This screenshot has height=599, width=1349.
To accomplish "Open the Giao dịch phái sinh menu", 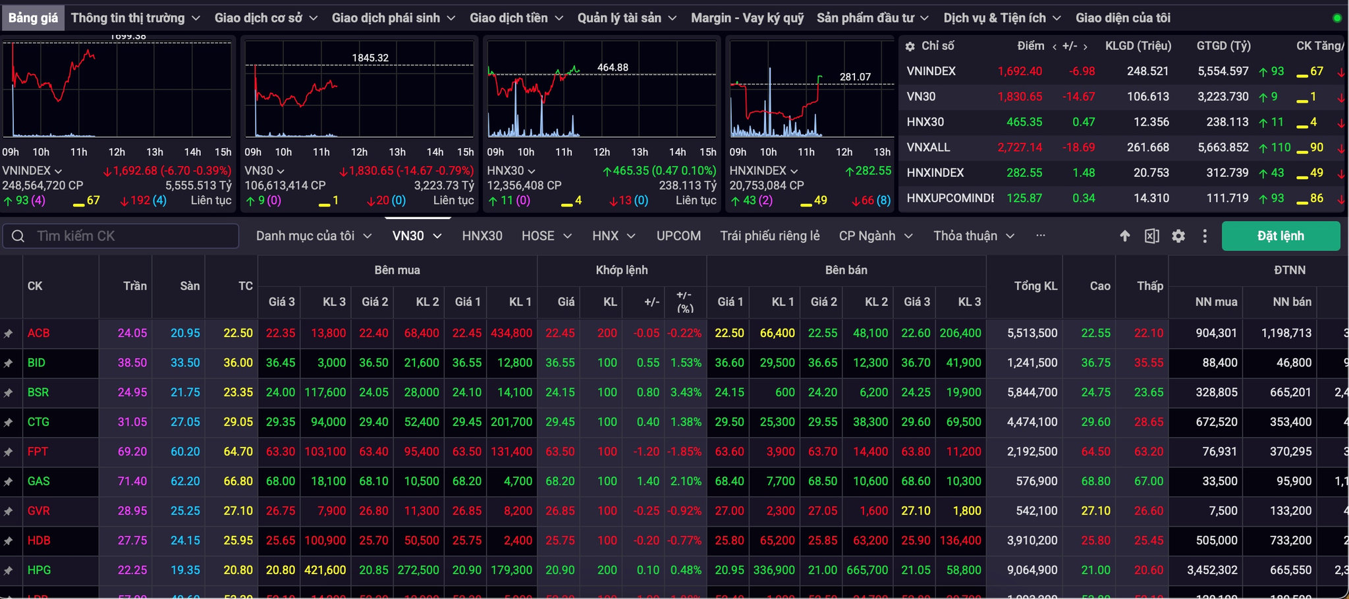I will [x=393, y=18].
